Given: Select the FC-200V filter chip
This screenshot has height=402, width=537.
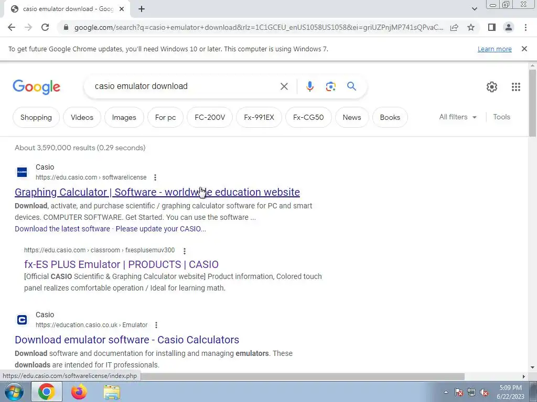Looking at the screenshot, I should click(210, 117).
